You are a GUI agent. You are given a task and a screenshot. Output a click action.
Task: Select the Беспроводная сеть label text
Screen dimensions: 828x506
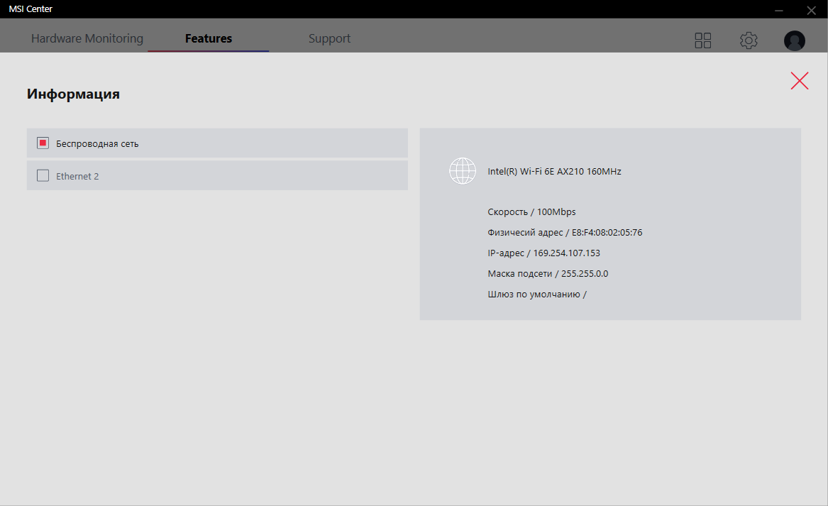coord(97,143)
